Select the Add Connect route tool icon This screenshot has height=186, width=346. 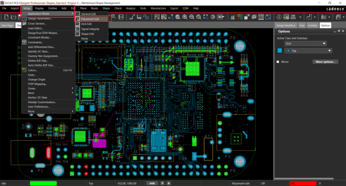click(132, 17)
